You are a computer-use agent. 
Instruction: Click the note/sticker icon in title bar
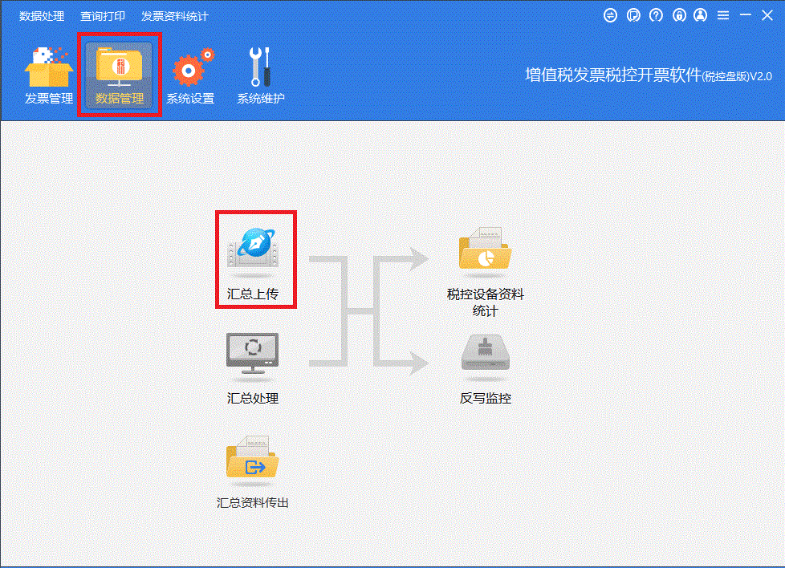(633, 15)
